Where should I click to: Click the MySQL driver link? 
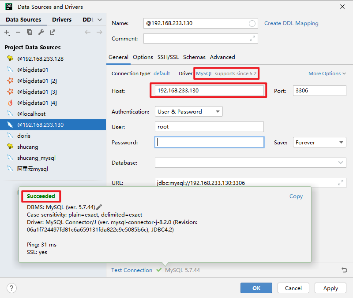[x=204, y=74]
